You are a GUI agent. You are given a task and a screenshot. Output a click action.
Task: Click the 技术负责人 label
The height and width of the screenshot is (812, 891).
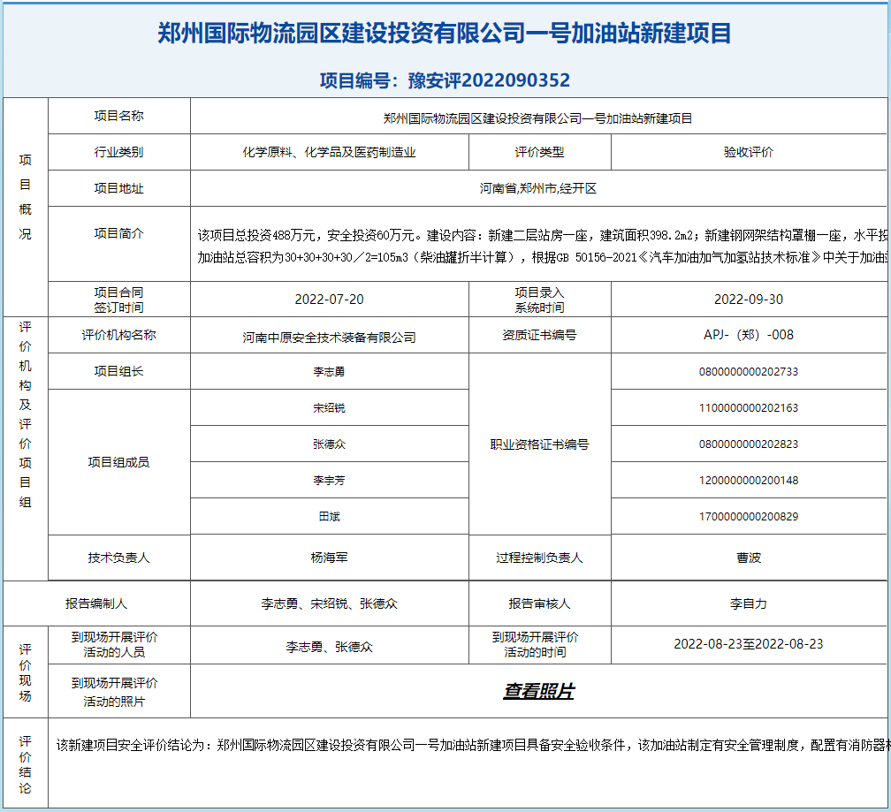point(118,558)
